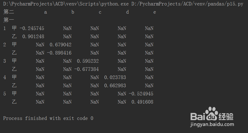The image size is (248, 133).
Task: Click the value 0.491608 in column e
Action: tap(142, 102)
